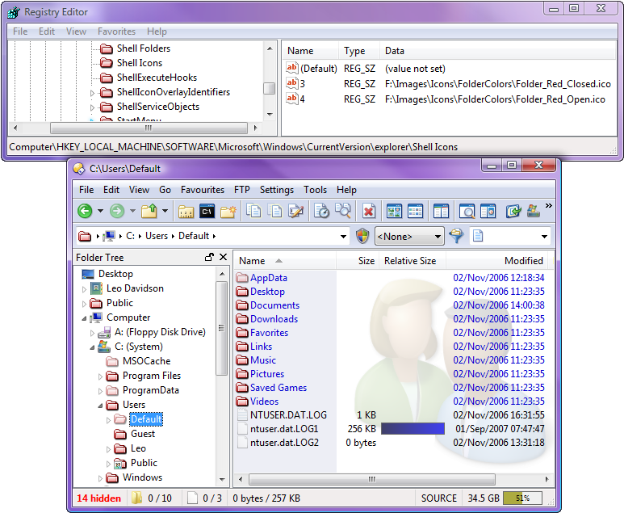This screenshot has height=513, width=624.
Task: Show more toolbar buttons chevron
Action: pyautogui.click(x=549, y=205)
